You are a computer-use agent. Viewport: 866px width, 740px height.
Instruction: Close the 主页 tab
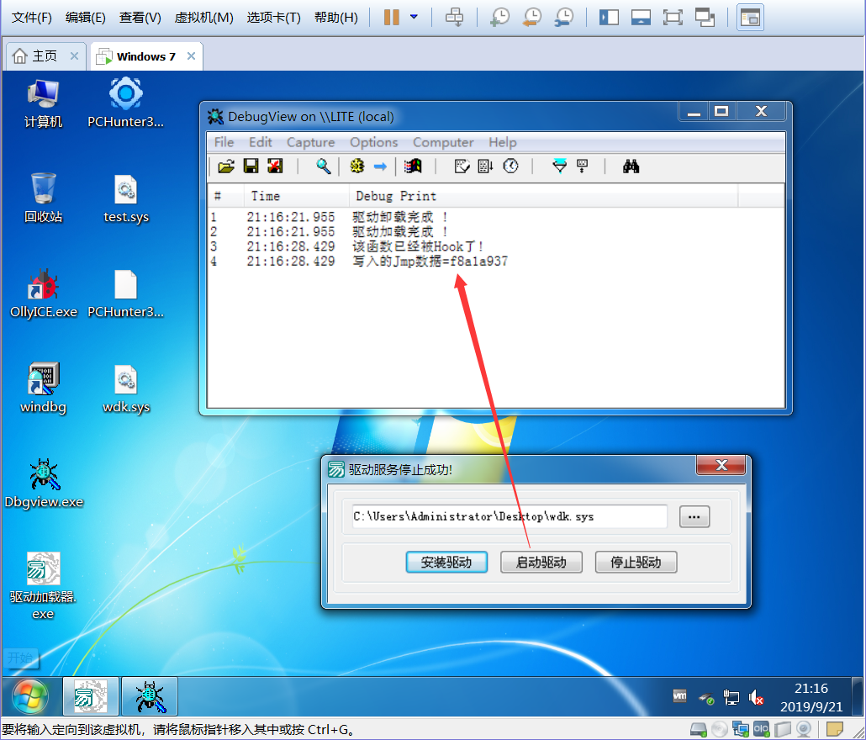(74, 55)
